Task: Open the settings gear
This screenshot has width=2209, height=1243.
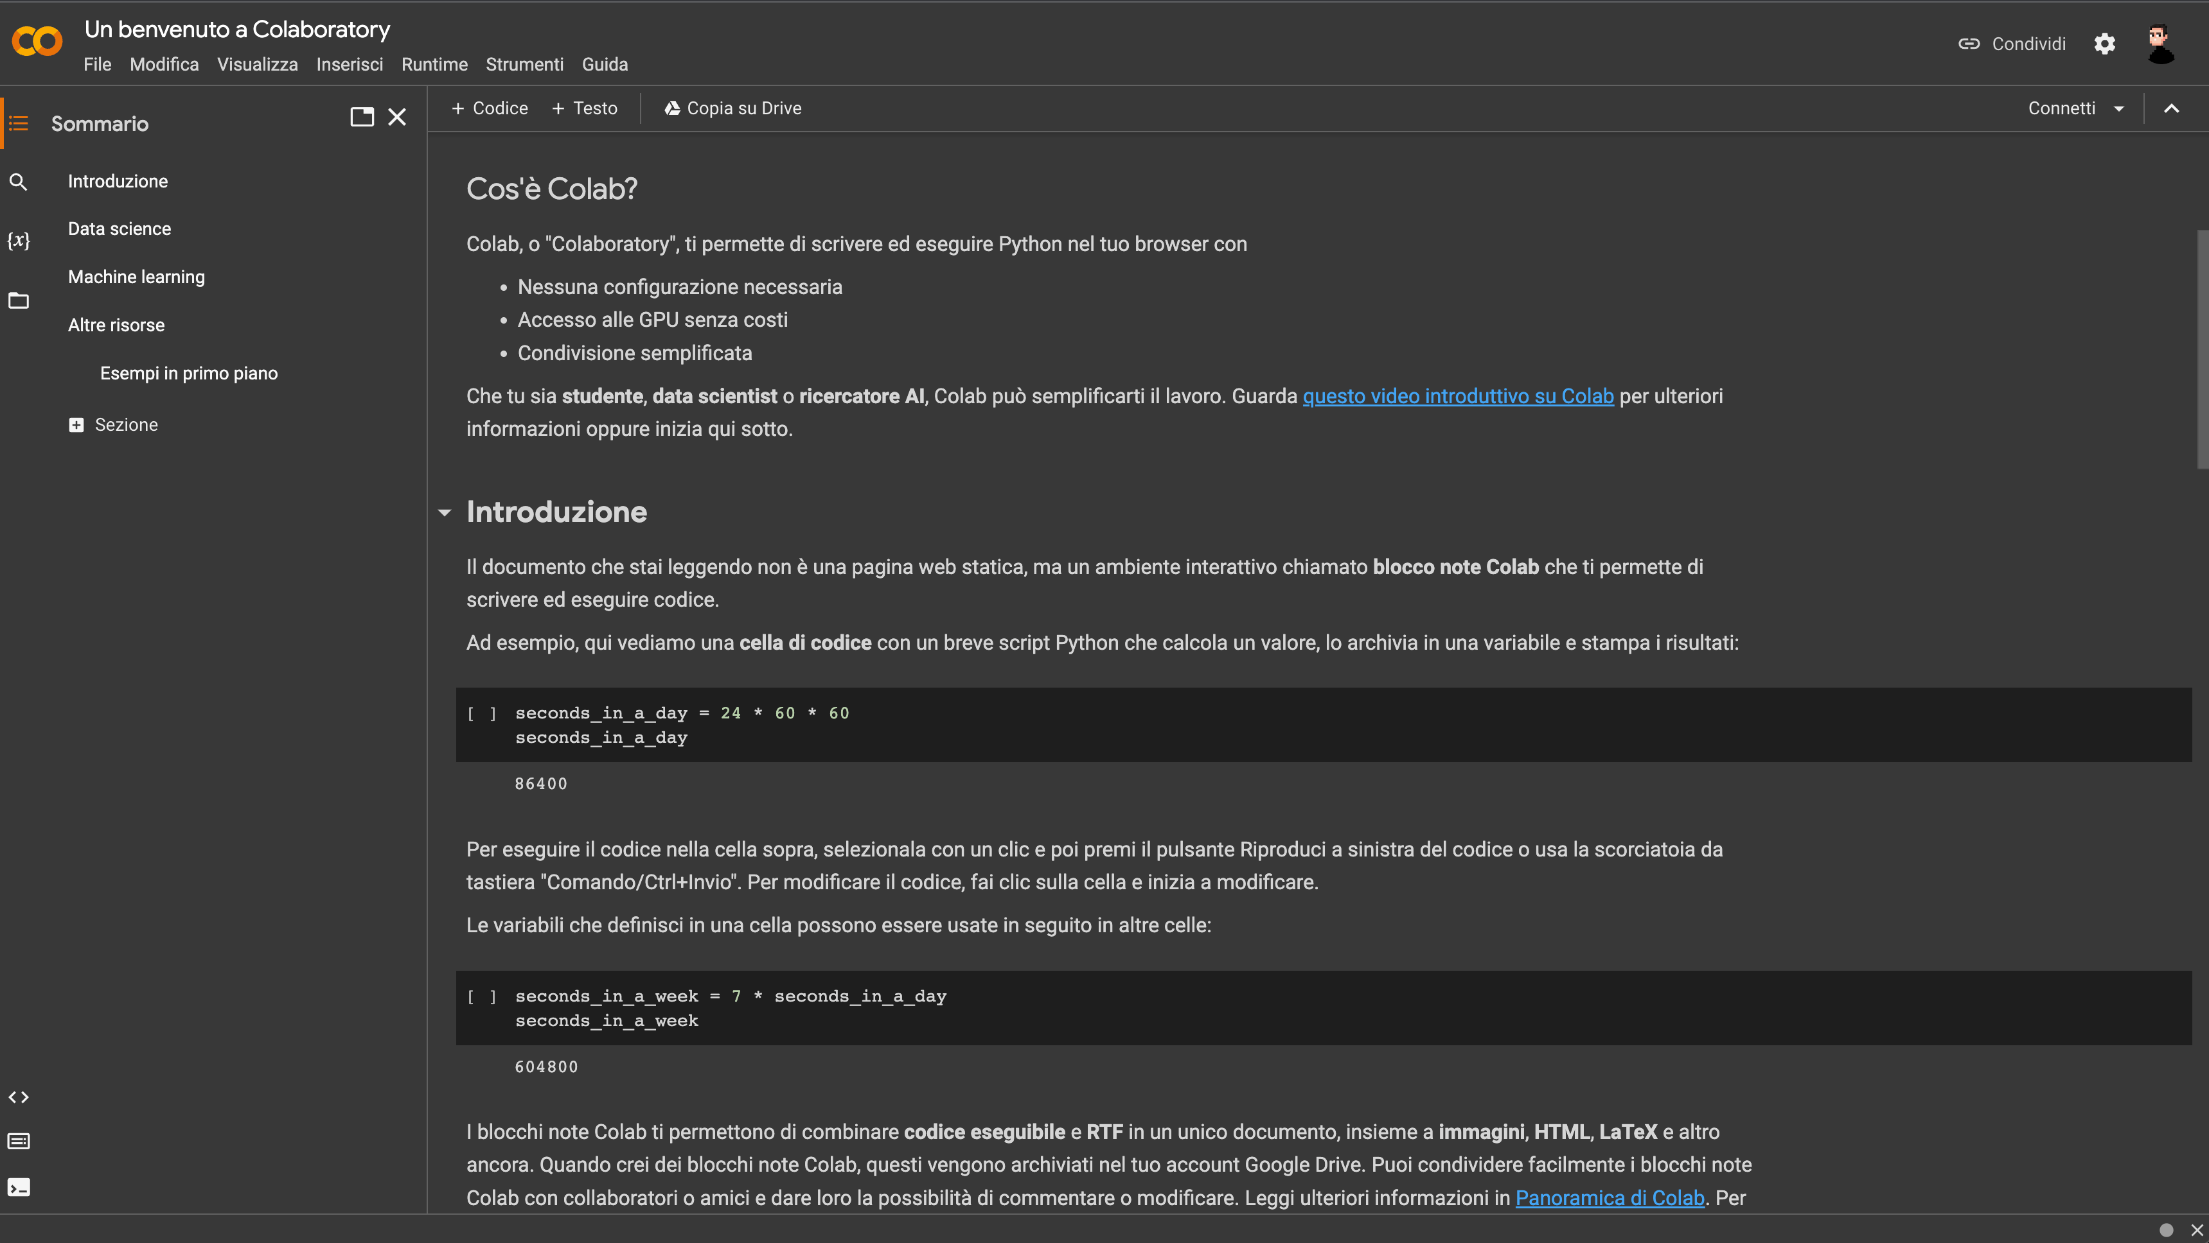Action: pos(2104,44)
